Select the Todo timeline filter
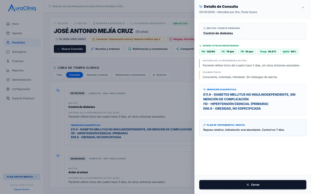Image resolution: width=311 pixels, height=194 pixels. 59,75
